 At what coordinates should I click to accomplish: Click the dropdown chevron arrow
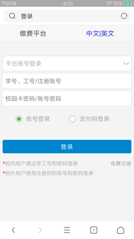pyautogui.click(x=126, y=63)
